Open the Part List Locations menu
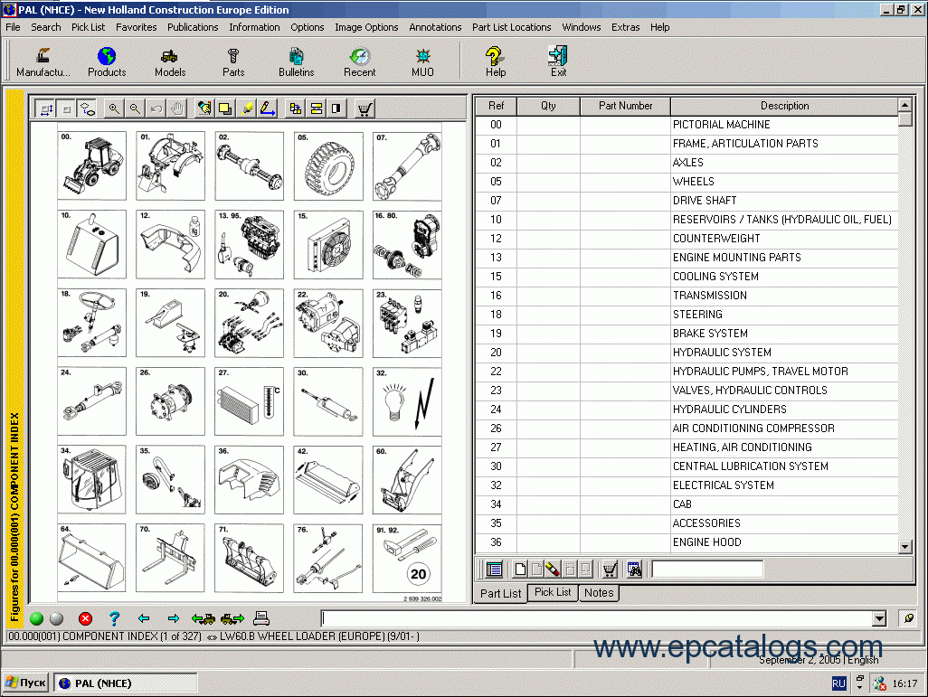The height and width of the screenshot is (697, 928). click(511, 27)
